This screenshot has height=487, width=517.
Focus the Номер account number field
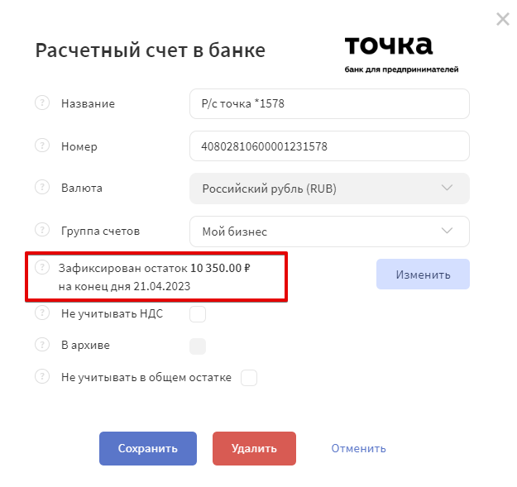(329, 146)
